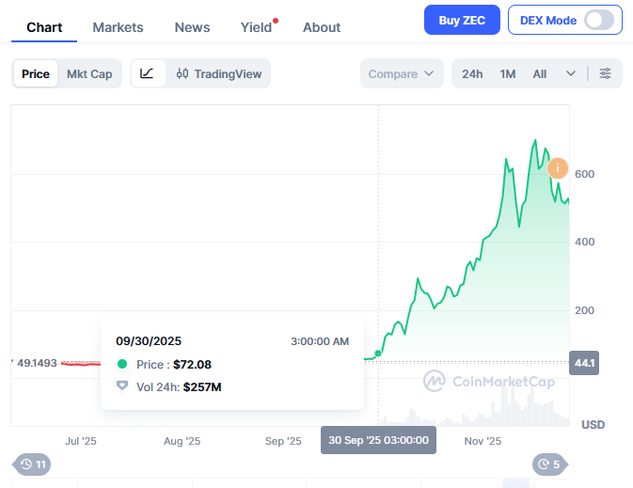Select the line chart view icon

click(x=147, y=73)
